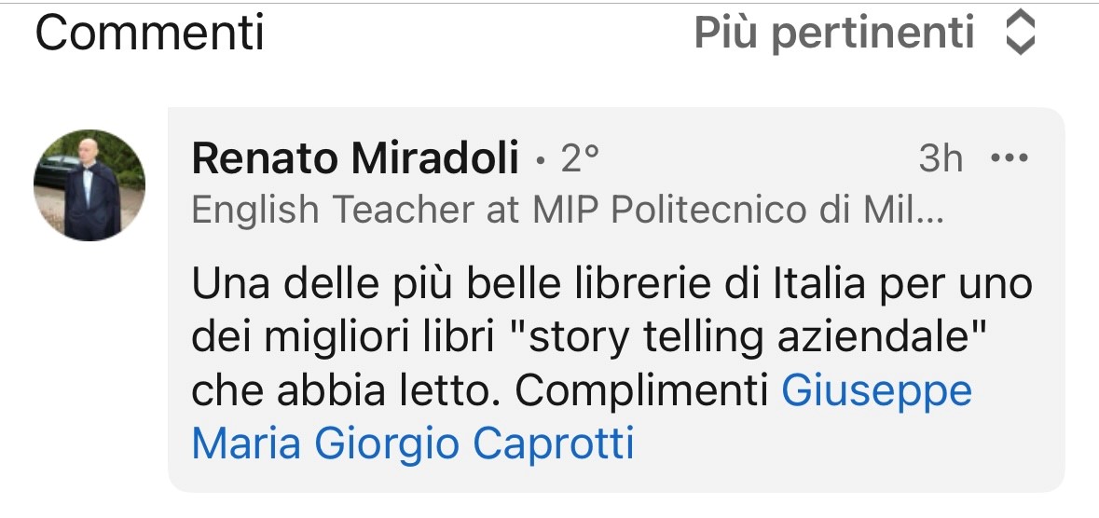Viewport: 1099px width, 518px height.
Task: Click the 2° connection degree label
Action: click(x=579, y=160)
